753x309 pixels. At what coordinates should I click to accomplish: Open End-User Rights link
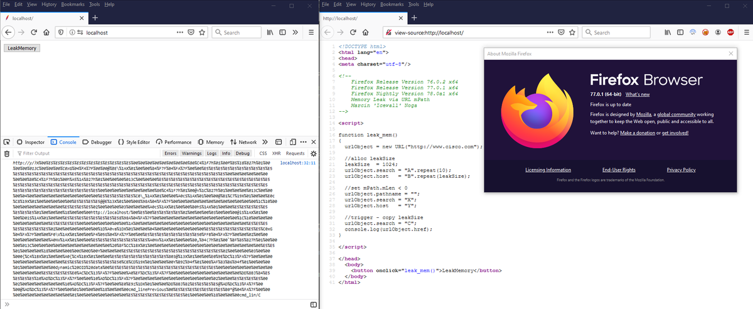point(619,170)
